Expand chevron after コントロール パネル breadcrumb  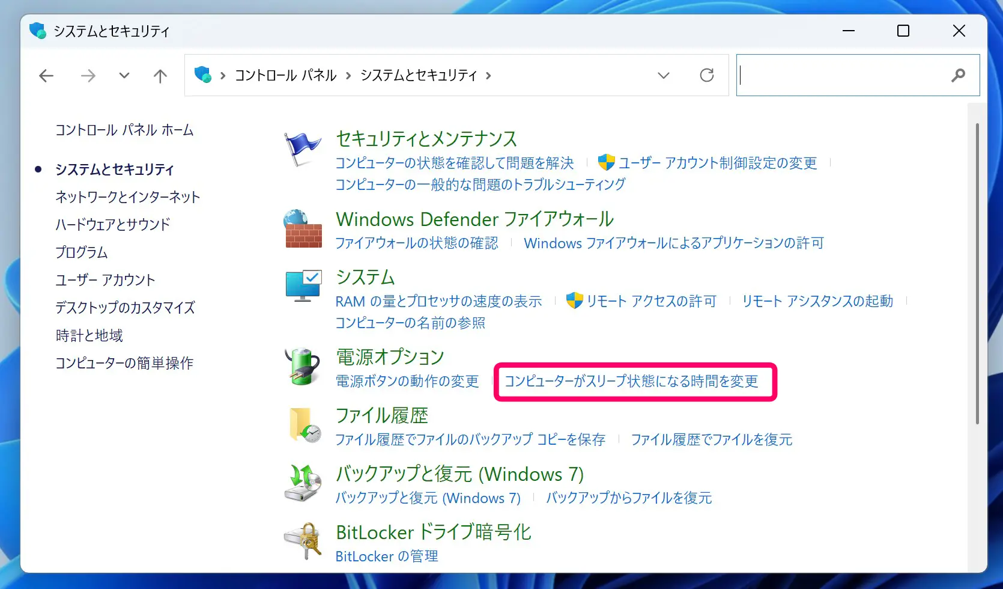tap(348, 76)
